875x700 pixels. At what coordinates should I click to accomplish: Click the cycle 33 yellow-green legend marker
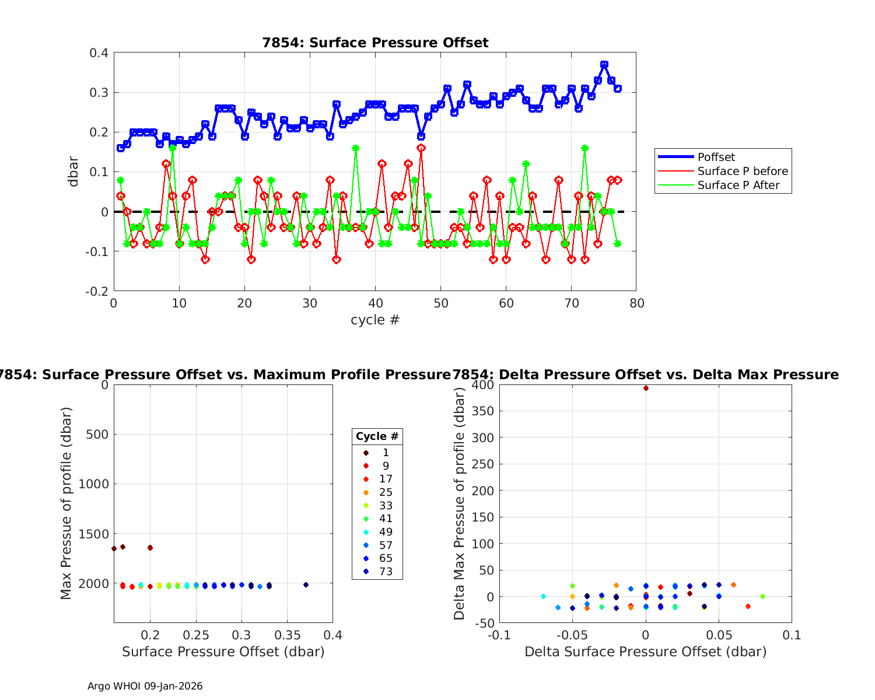[x=366, y=506]
